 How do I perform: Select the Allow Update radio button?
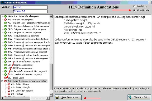click(134, 10)
